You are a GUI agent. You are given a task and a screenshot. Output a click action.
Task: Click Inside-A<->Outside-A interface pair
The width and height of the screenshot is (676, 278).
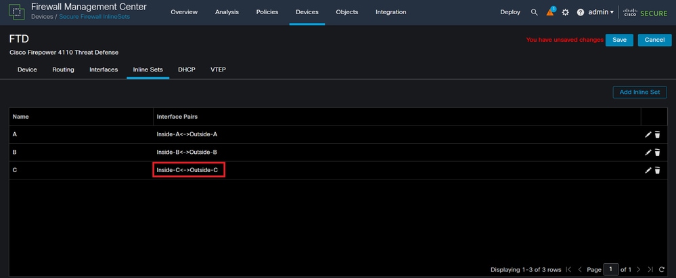click(187, 134)
